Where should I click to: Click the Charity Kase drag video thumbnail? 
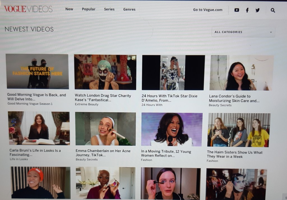(105, 72)
